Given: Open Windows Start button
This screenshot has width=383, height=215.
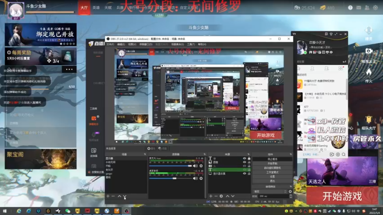Looking at the screenshot, I should (5, 211).
